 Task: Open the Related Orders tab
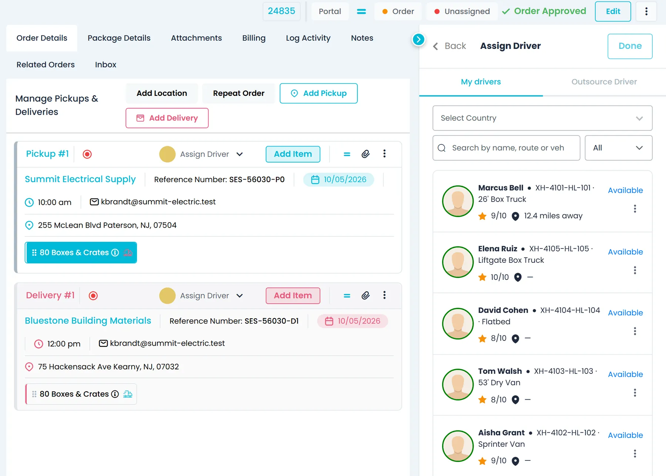[46, 65]
